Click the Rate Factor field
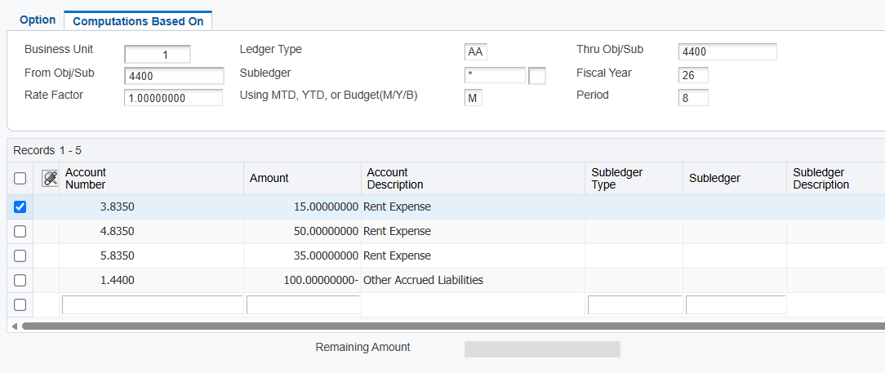This screenshot has height=373, width=885. pyautogui.click(x=173, y=98)
